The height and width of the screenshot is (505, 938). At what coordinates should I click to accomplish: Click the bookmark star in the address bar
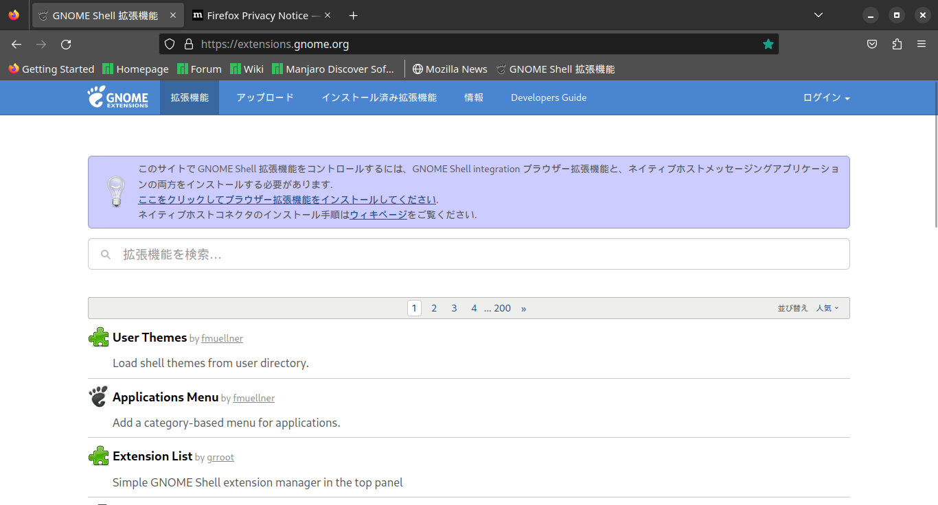(x=768, y=44)
